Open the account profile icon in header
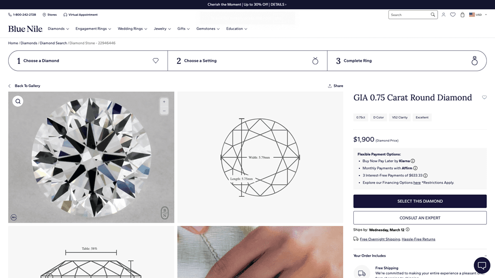495x278 pixels. click(443, 15)
